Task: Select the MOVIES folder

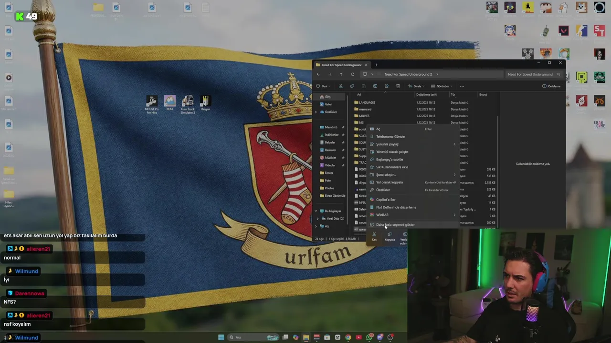Action: [362, 116]
